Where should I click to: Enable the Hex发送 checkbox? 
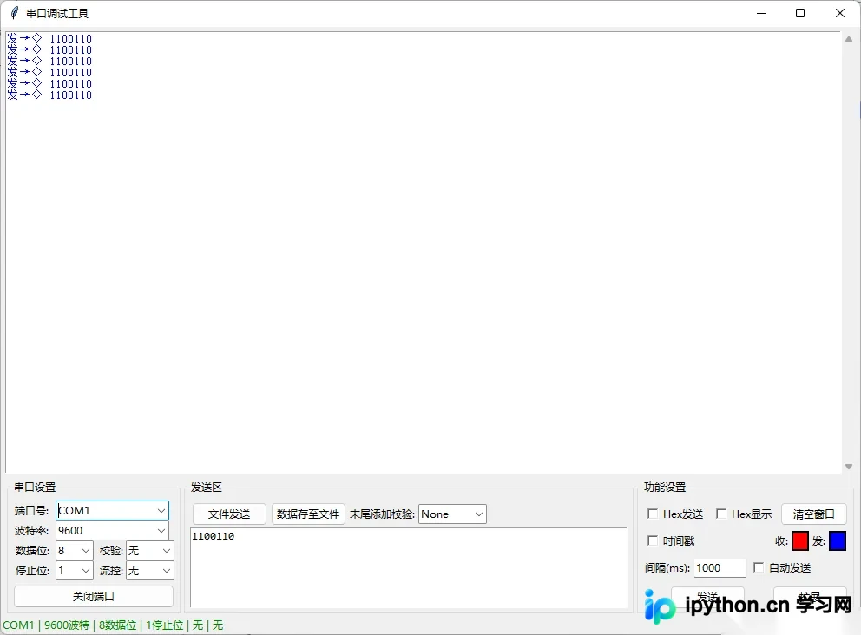click(x=653, y=514)
